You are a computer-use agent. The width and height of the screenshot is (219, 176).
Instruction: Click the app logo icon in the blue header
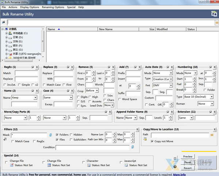tap(214, 14)
